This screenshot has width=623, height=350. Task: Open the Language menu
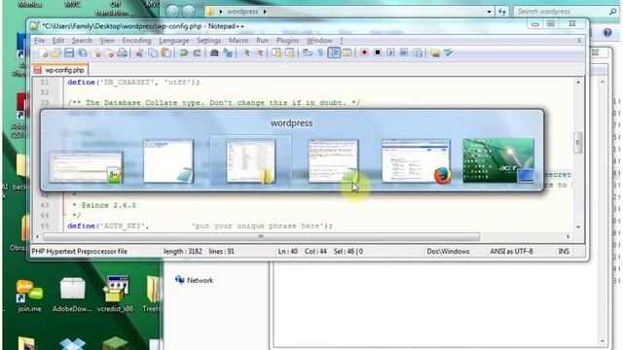pos(174,41)
